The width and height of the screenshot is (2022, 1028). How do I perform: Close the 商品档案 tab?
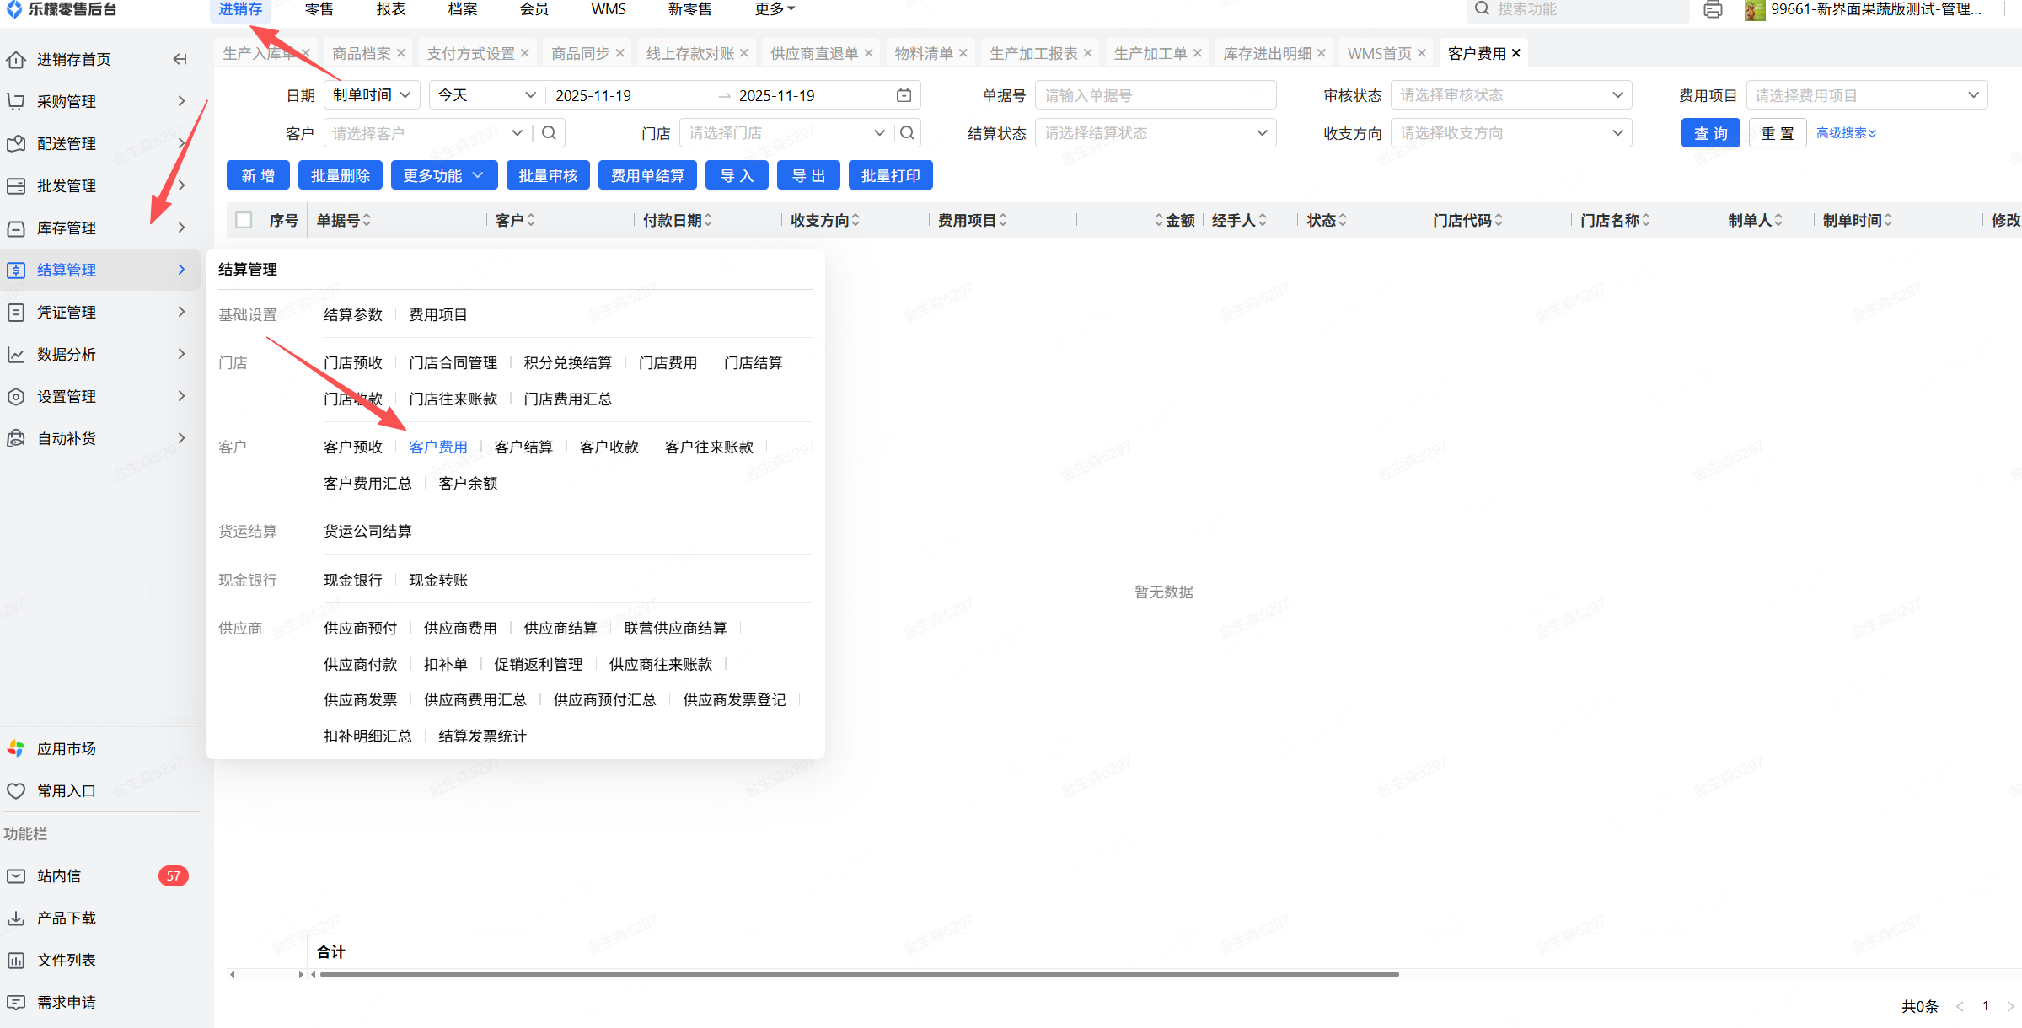401,53
